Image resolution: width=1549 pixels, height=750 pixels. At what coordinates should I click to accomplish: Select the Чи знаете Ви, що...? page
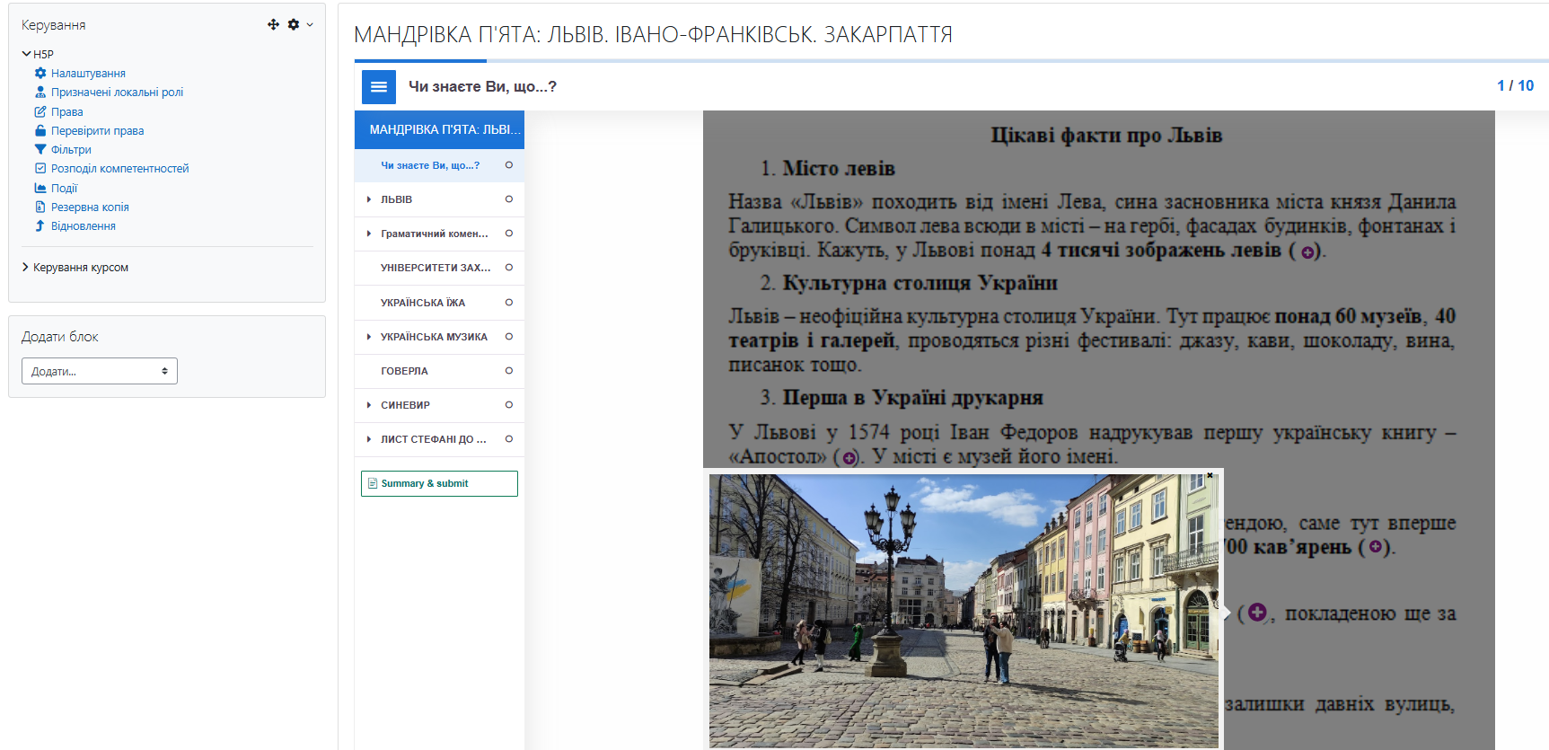click(430, 165)
